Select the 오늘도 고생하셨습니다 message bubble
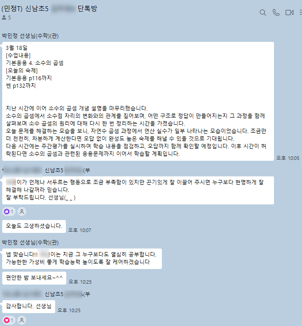 [34, 226]
